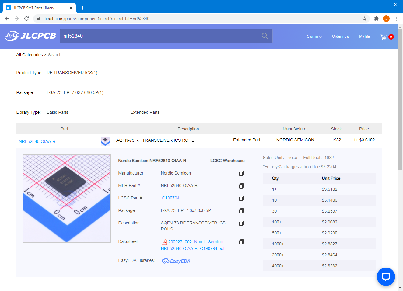Image resolution: width=403 pixels, height=291 pixels.
Task: Expand the Sign in dropdown
Action: click(314, 36)
